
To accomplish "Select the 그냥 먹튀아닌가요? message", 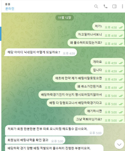I will [x=99, y=119].
